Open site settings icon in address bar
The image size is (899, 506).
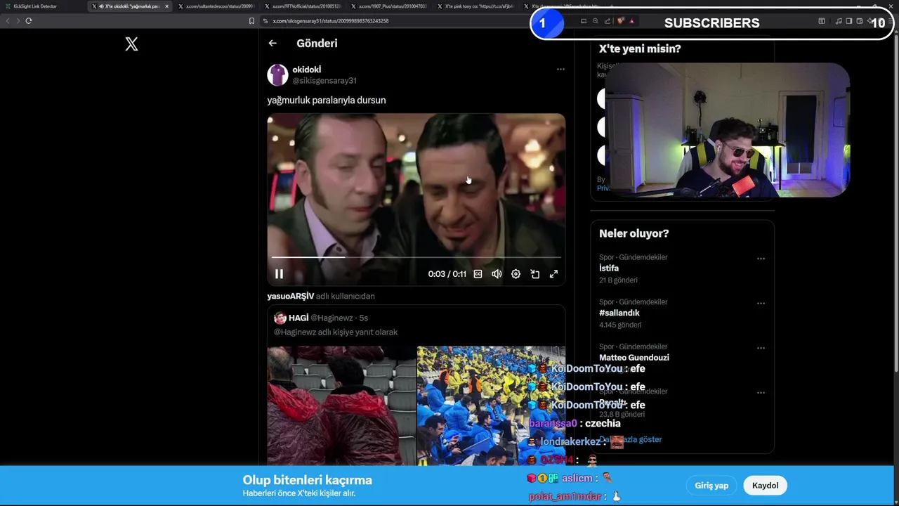(x=265, y=21)
